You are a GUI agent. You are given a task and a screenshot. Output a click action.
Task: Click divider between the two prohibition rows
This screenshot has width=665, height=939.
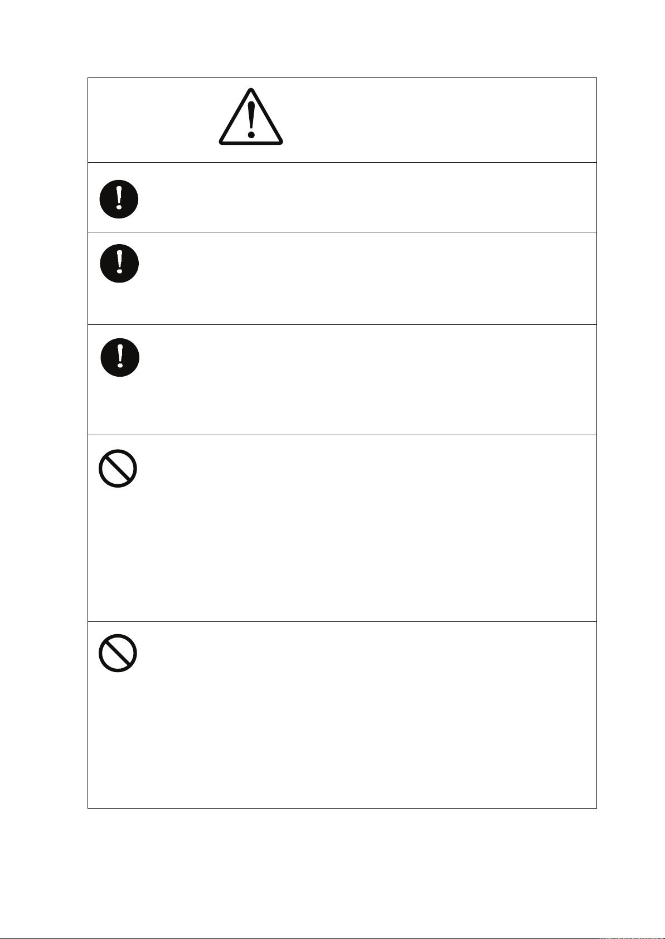pos(342,621)
